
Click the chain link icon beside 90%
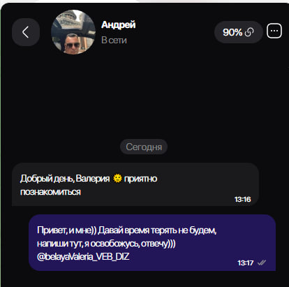(249, 32)
